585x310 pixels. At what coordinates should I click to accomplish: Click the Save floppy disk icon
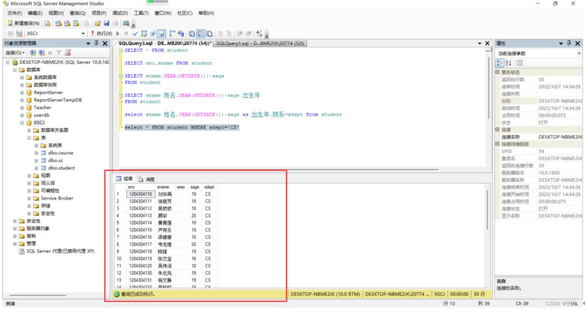pyautogui.click(x=106, y=23)
